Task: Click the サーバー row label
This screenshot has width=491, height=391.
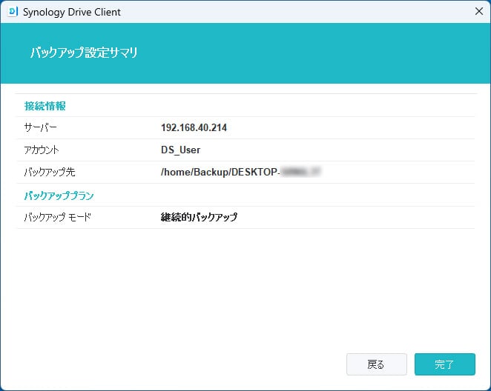Action: [40, 127]
